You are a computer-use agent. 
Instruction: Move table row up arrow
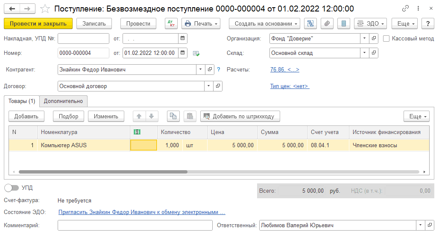[139, 116]
